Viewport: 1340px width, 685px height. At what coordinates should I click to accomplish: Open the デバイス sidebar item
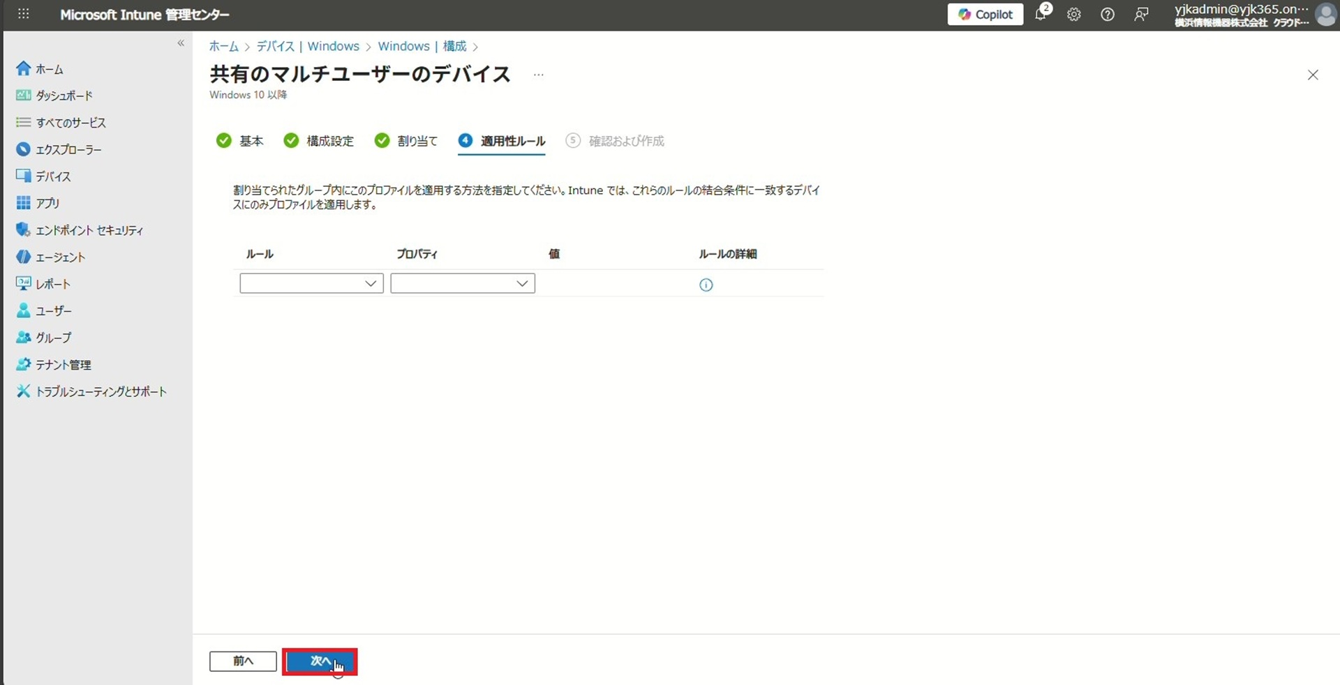53,176
